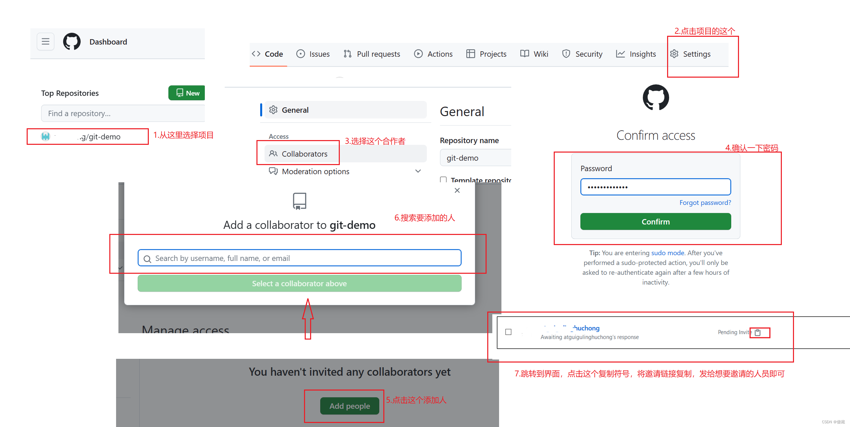Click the GitHub logo above Confirm access
The image size is (850, 427).
pos(656,98)
